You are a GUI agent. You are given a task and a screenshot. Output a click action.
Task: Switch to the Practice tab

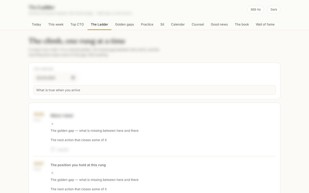click(x=147, y=24)
